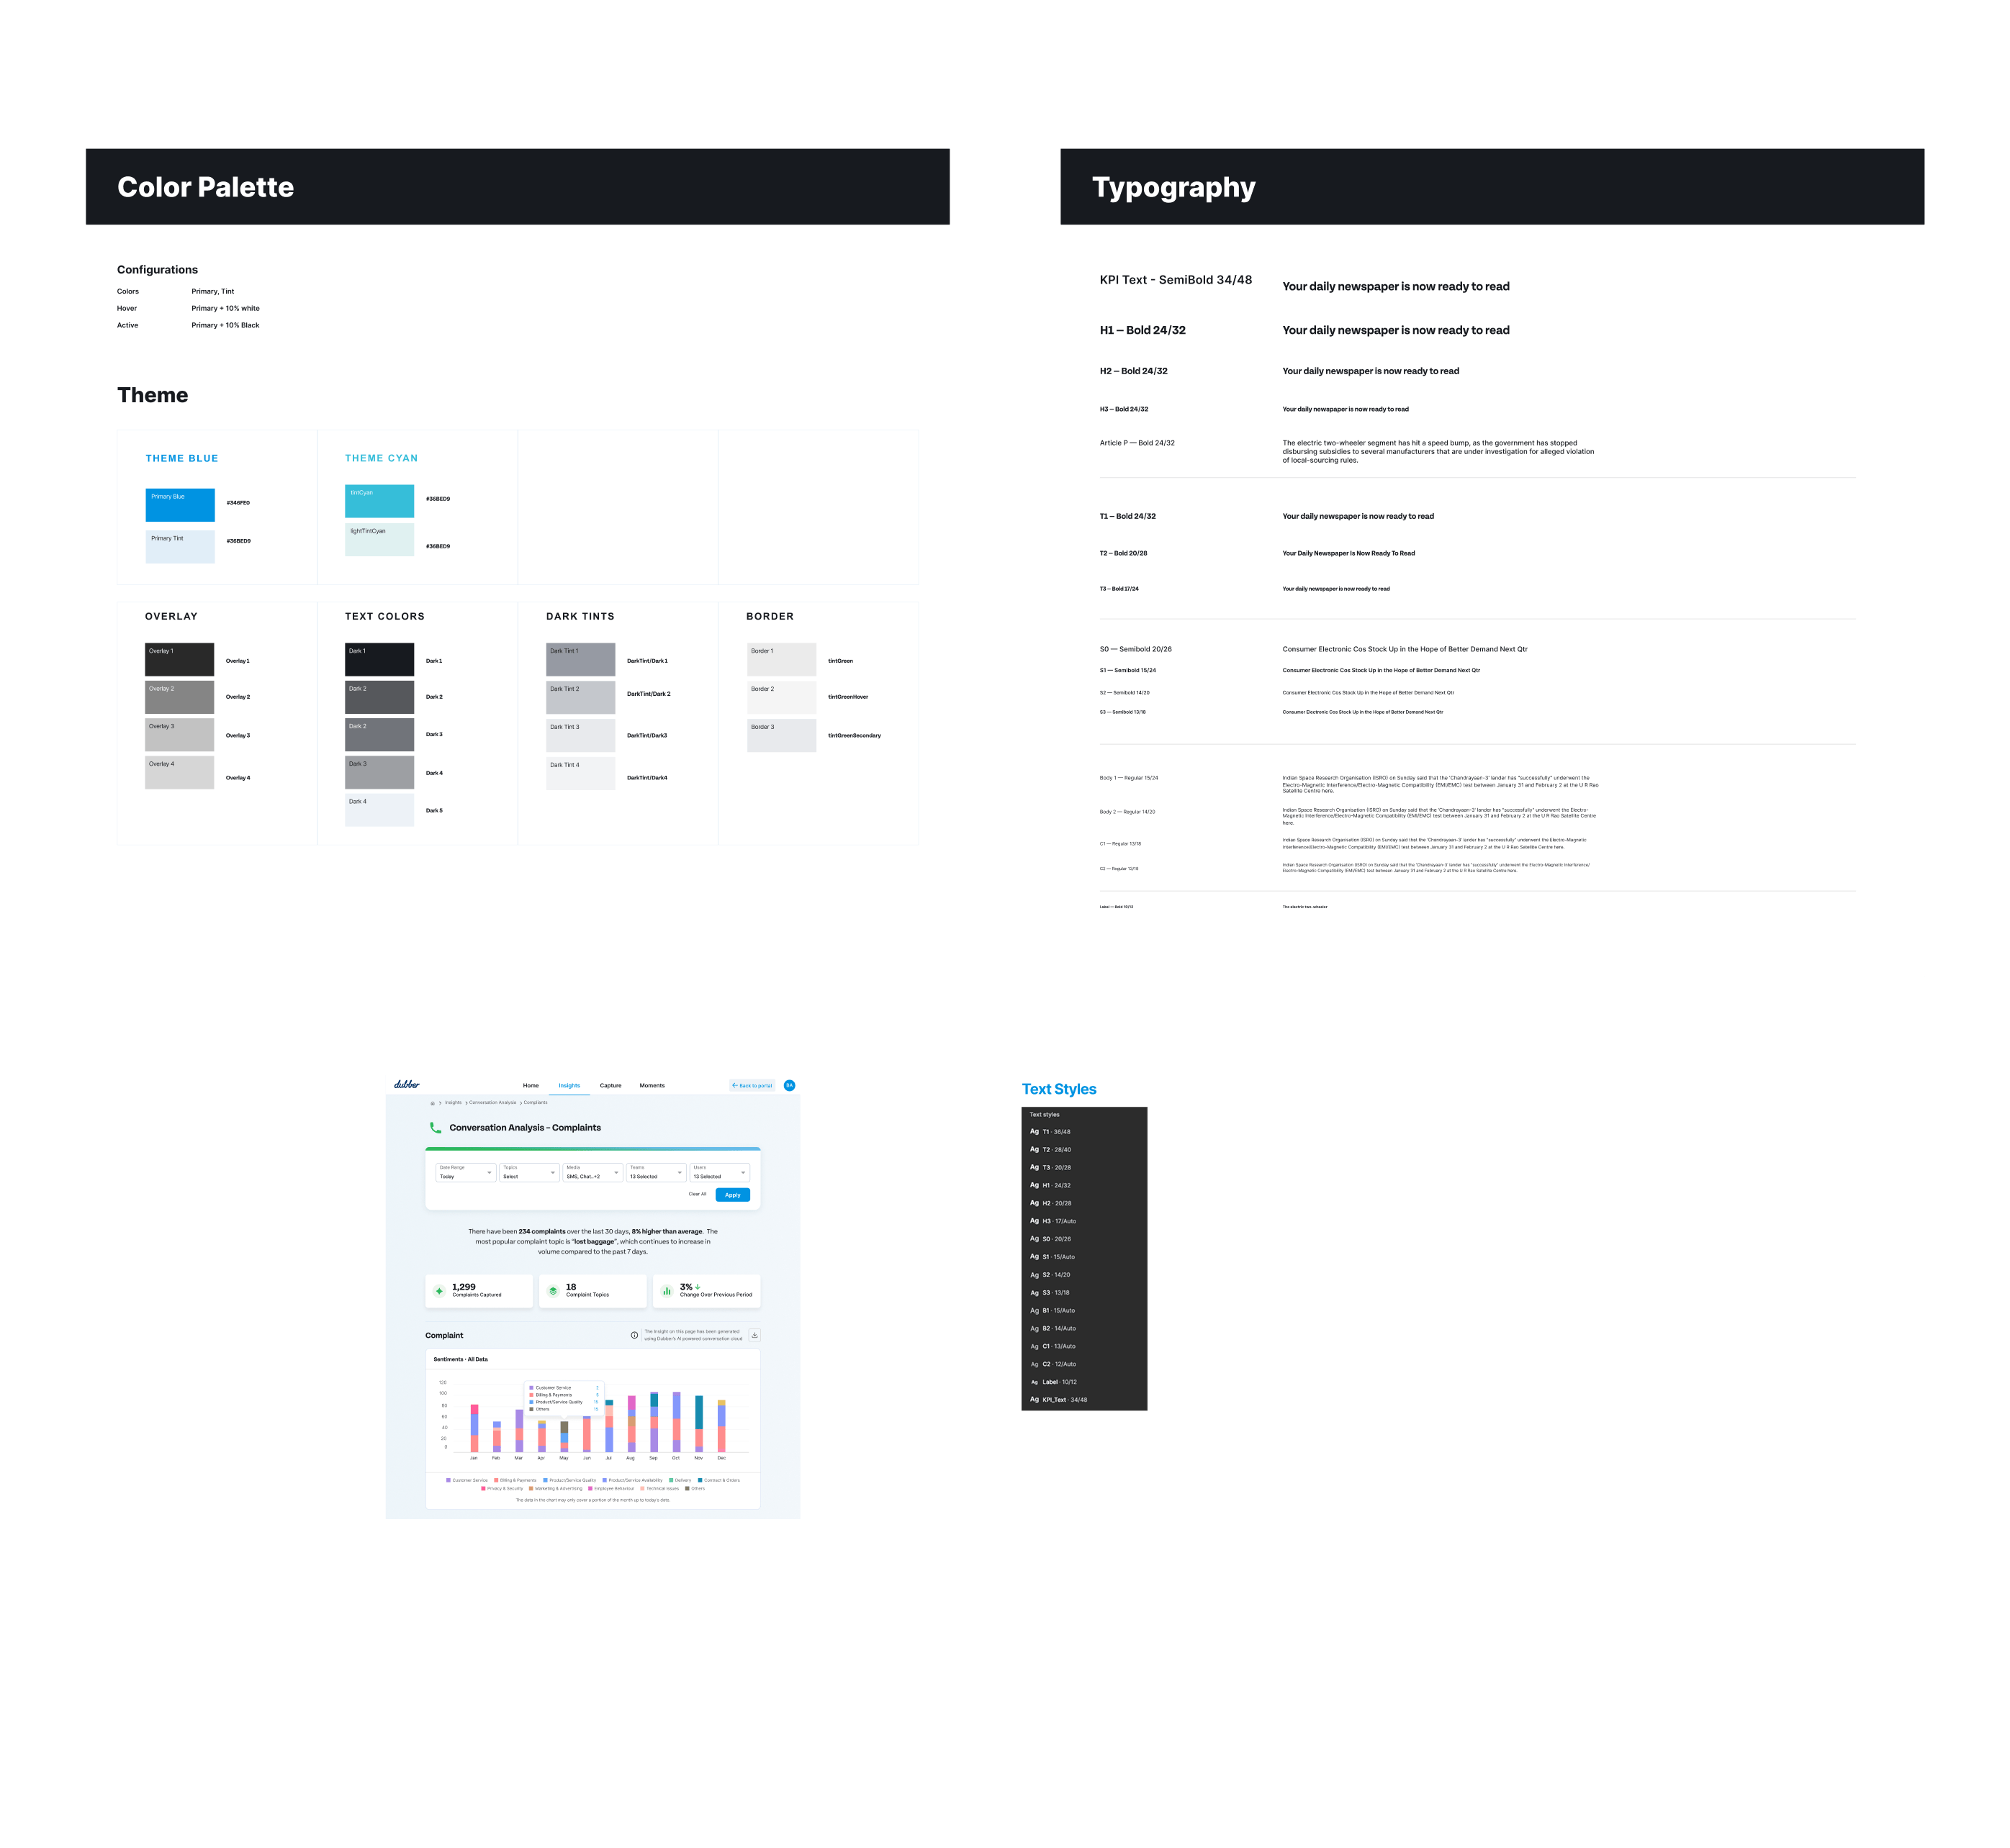Select the KPI_Text - 34/48 text style row
The image size is (2010, 1848).
click(x=1083, y=1400)
